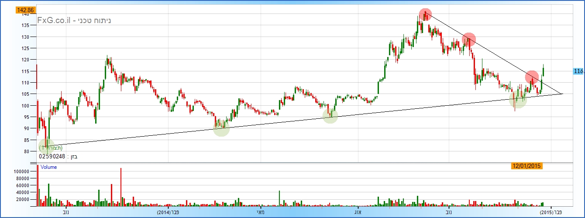Click the 100 price axis value
This screenshot has height=218, width=585.
coord(25,106)
